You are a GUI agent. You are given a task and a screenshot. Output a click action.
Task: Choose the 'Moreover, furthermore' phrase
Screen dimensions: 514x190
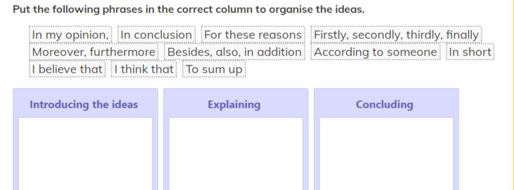click(x=94, y=52)
